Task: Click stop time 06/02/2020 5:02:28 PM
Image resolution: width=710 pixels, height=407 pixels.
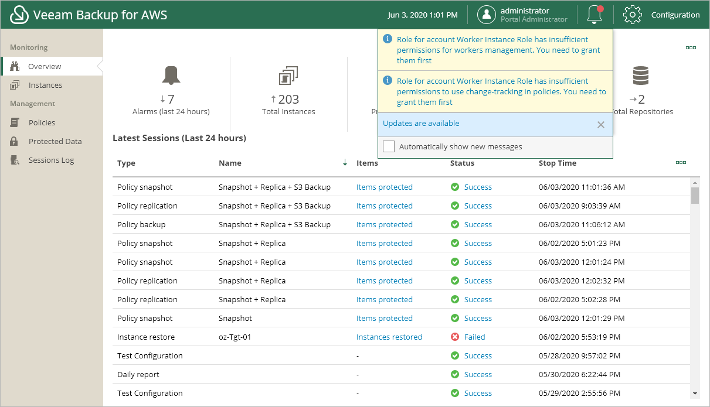Action: coord(579,299)
